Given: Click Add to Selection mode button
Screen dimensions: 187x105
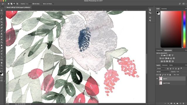Looking at the screenshot, I should 11,4.
